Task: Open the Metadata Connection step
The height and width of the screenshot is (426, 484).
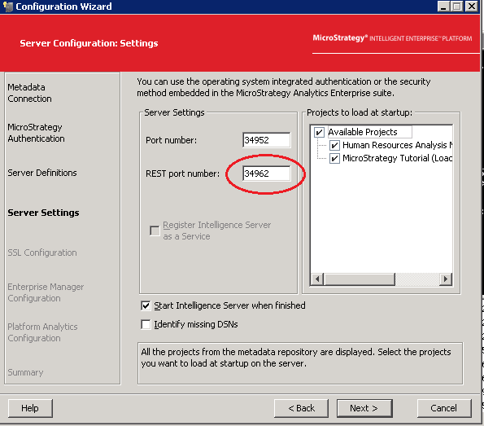Action: 29,93
